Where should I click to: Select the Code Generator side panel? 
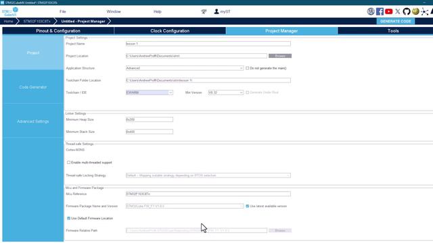tap(33, 87)
